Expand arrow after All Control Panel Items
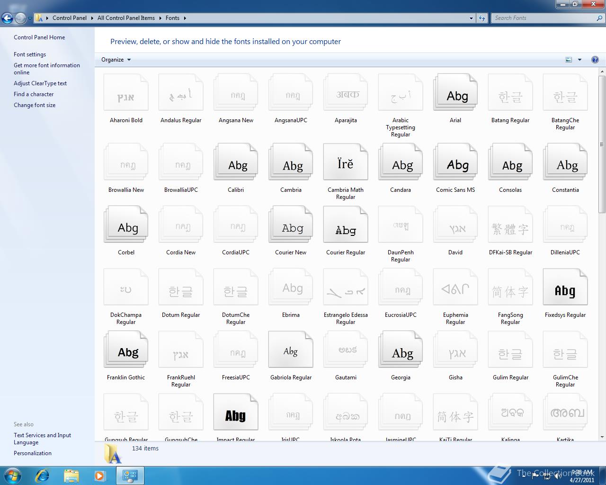The width and height of the screenshot is (606, 485). tap(160, 18)
